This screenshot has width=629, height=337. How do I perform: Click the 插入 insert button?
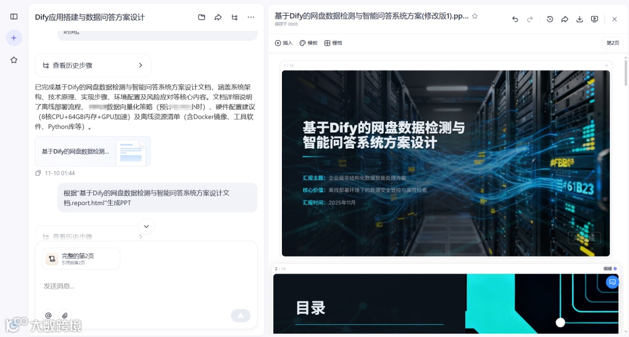pos(284,43)
